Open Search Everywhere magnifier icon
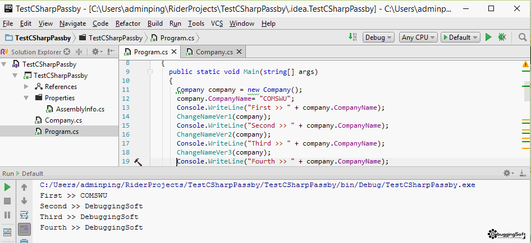The image size is (531, 243). (523, 37)
